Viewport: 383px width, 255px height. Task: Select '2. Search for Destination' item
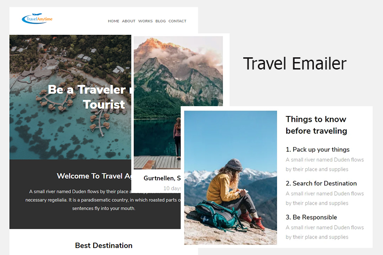click(x=321, y=183)
